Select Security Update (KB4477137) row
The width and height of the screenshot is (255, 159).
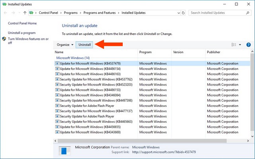click(152, 111)
